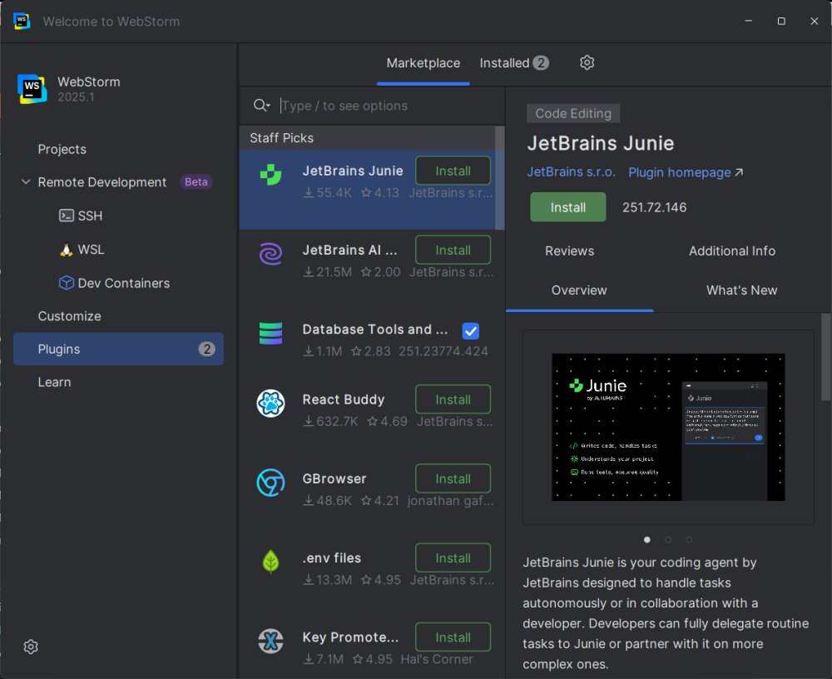
Task: Install the React Buddy plugin
Action: point(453,399)
